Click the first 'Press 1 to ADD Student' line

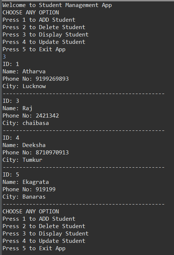point(39,20)
